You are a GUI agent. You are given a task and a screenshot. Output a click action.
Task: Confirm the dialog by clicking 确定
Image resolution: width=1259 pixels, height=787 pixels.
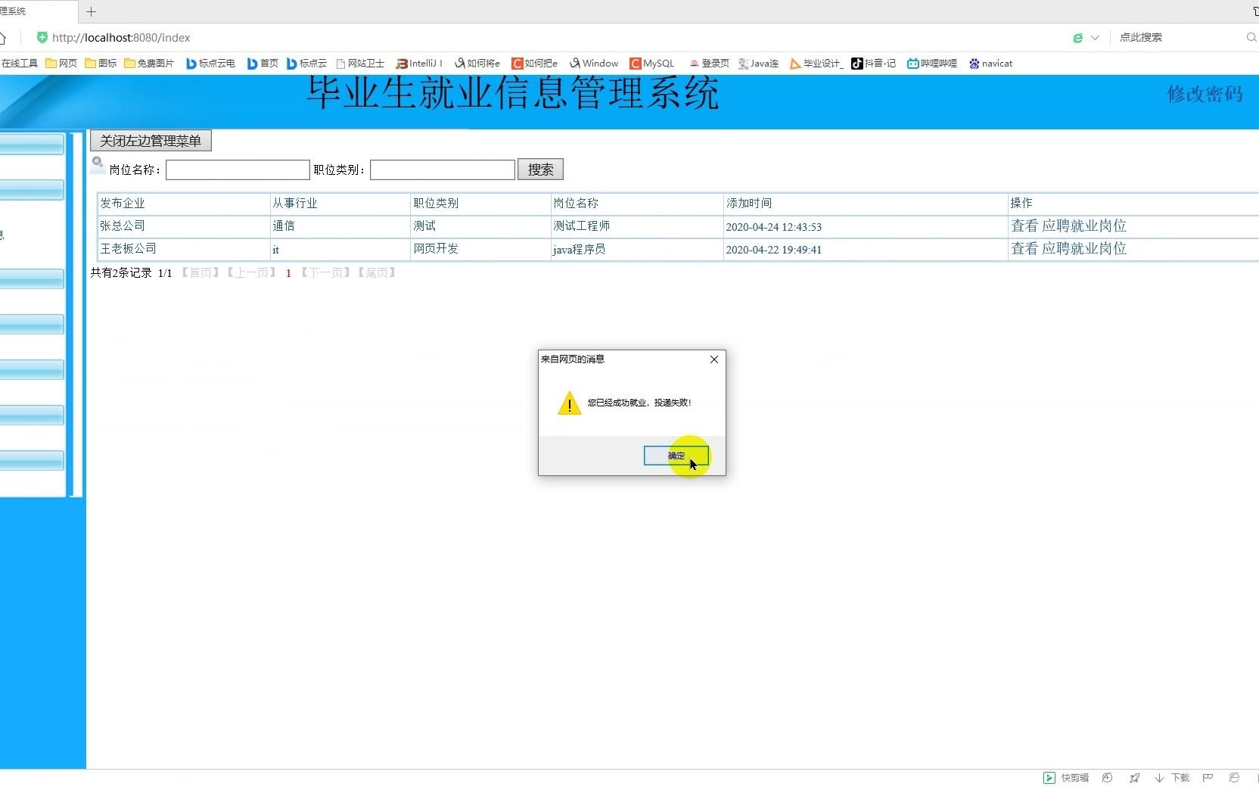676,456
